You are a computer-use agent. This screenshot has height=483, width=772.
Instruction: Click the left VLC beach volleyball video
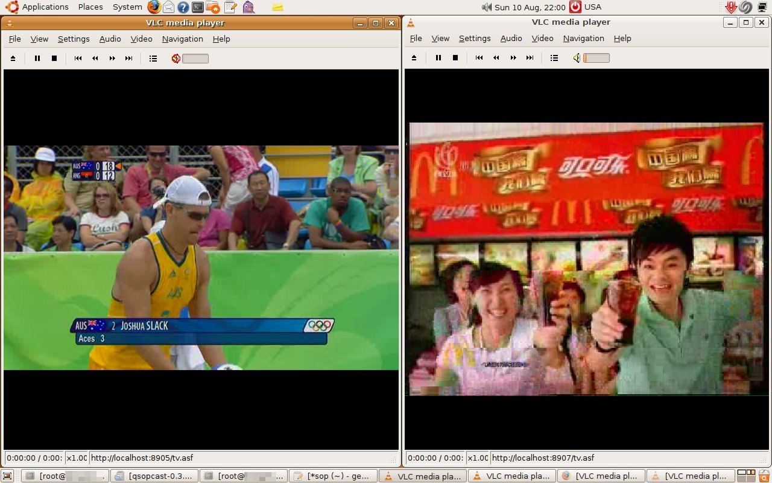coord(201,258)
